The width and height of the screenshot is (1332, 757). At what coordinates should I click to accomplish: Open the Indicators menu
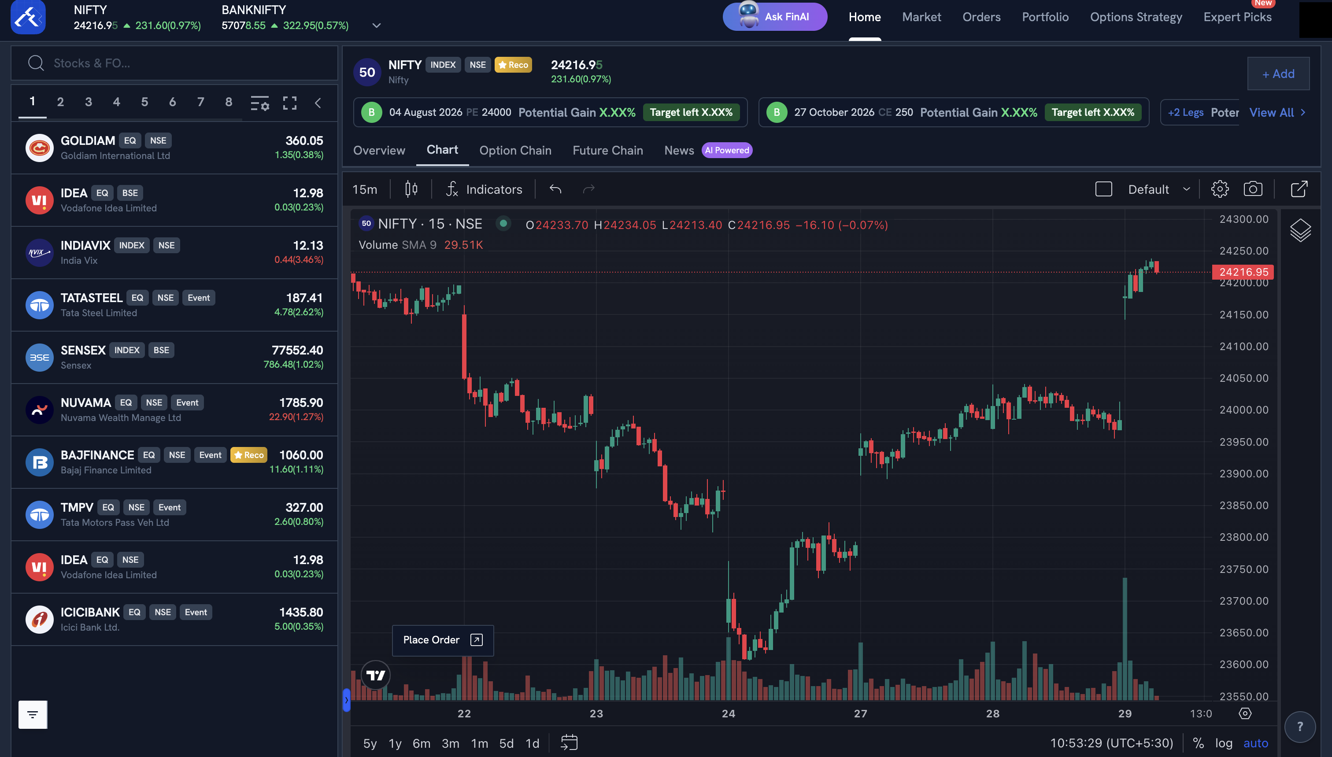click(x=484, y=189)
